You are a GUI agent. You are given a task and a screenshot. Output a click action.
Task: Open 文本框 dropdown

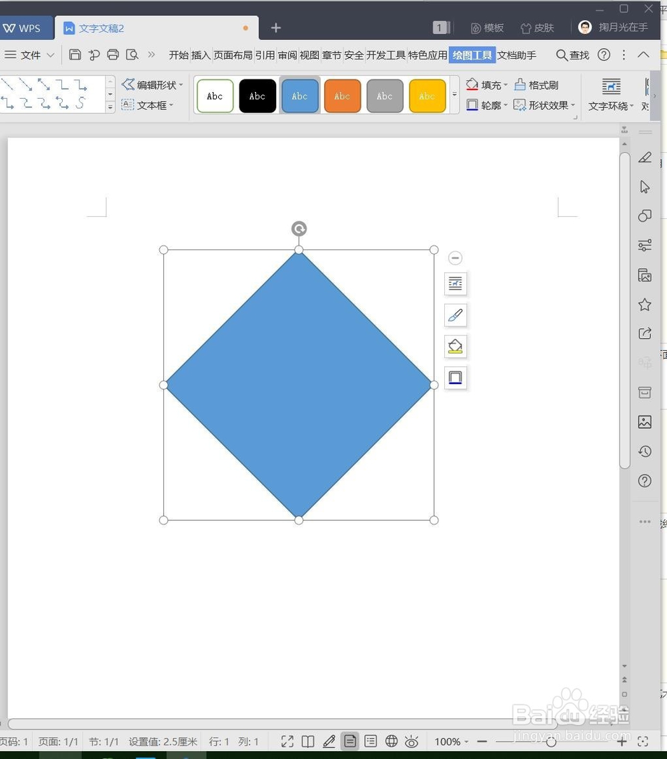point(147,105)
